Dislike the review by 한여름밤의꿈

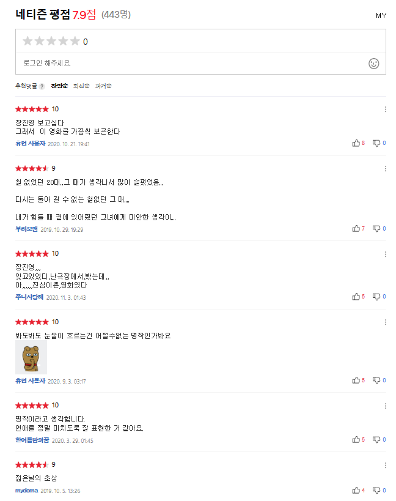376,440
